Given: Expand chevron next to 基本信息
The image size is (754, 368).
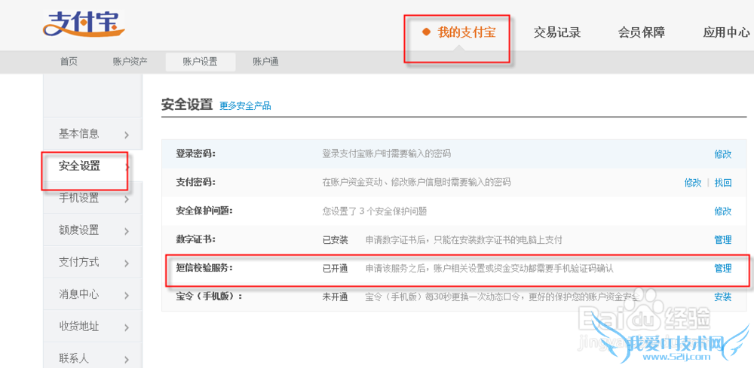Looking at the screenshot, I should point(127,135).
